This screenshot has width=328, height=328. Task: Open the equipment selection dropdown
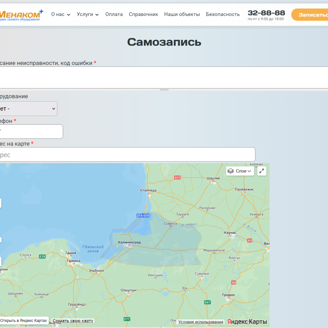[28, 109]
